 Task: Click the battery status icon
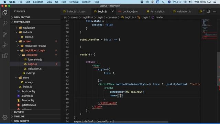[x=179, y=2]
